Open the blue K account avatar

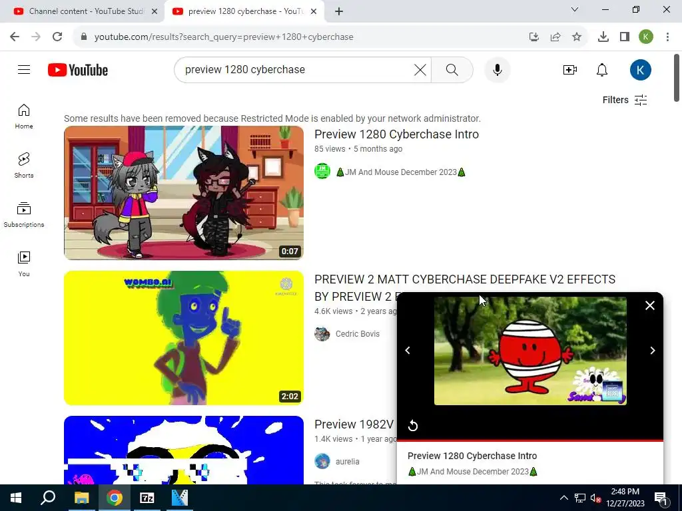pyautogui.click(x=640, y=69)
